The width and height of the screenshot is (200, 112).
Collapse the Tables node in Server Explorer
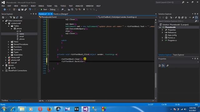pyautogui.click(x=8, y=26)
